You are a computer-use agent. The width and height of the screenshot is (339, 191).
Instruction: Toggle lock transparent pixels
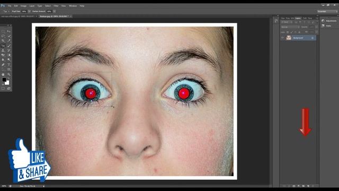[x=288, y=32]
